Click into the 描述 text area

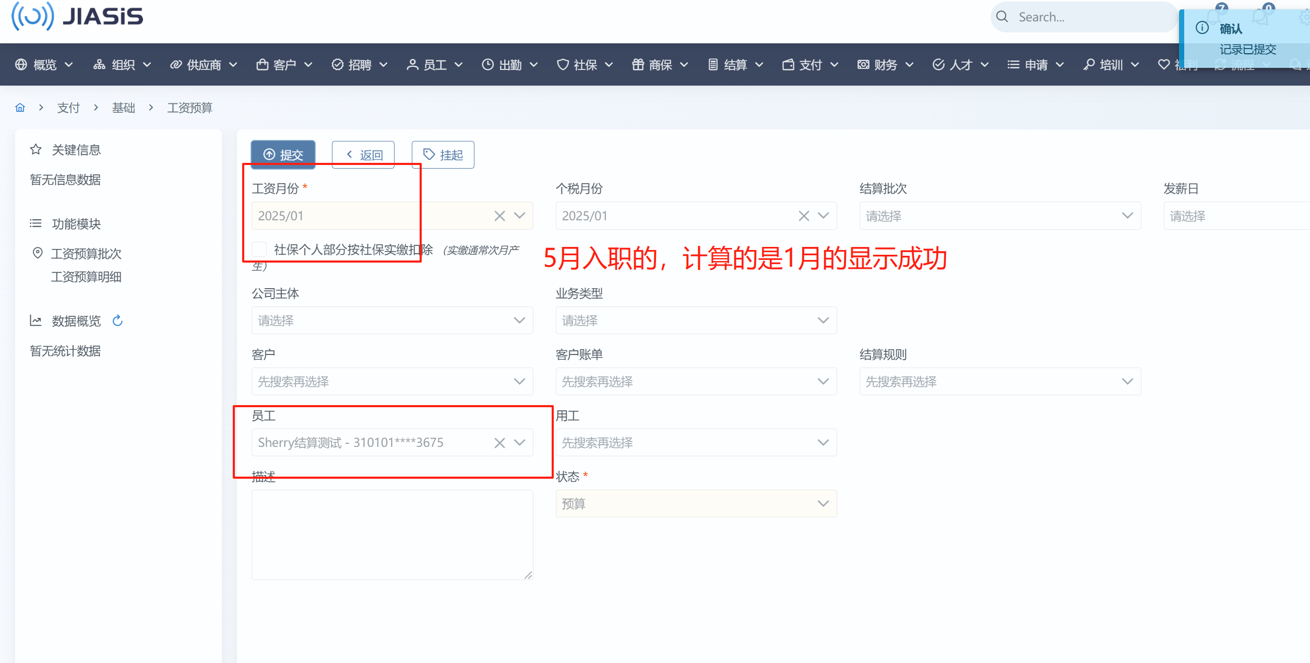tap(391, 534)
